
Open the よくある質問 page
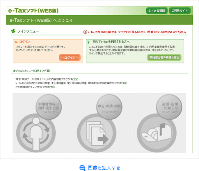157,10
